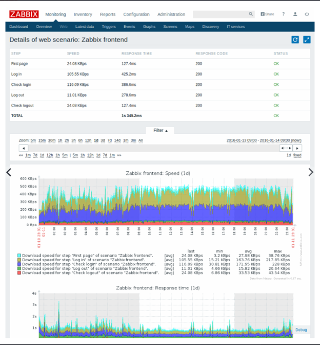Screen dimensions: 320x345
Task: Jump to end with double right arrows
Action: pos(119,155)
